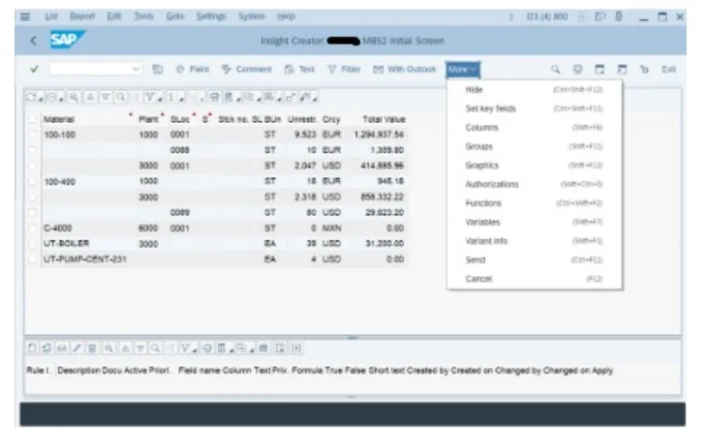Select the row checkbox for material 100-400

coord(32,181)
